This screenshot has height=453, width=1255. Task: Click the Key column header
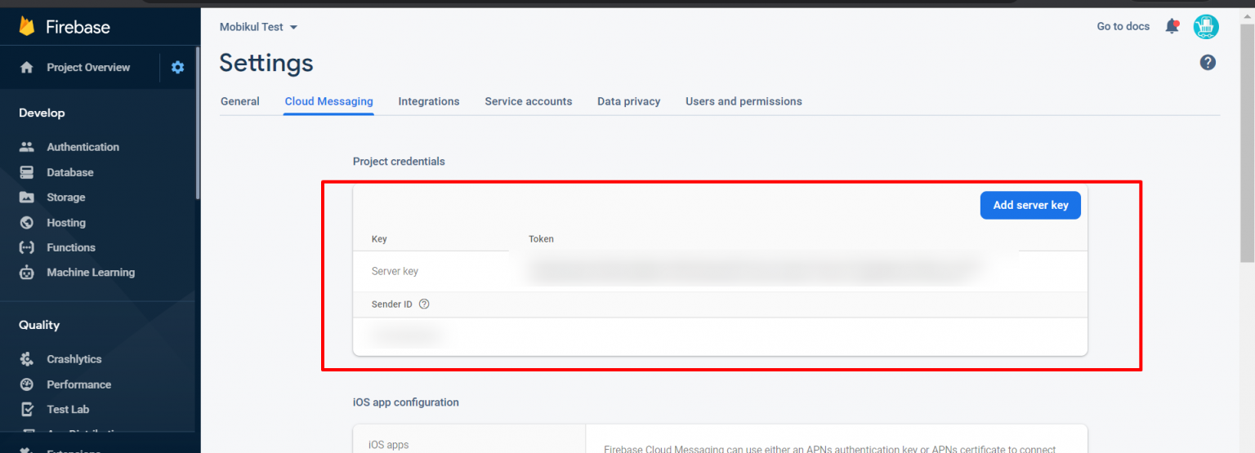[379, 239]
